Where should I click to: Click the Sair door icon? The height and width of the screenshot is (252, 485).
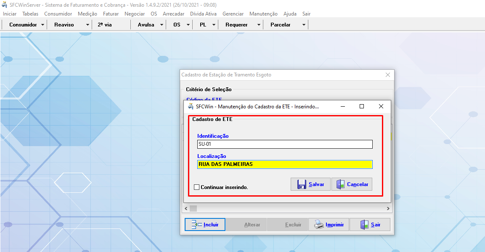[x=364, y=225]
